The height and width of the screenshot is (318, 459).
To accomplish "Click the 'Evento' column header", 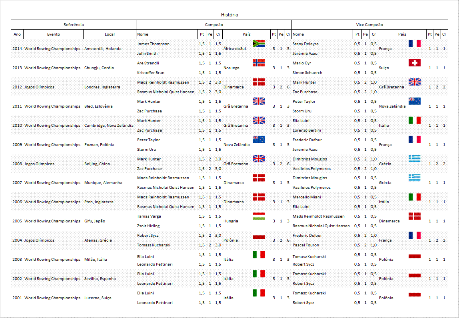I will tap(54, 34).
